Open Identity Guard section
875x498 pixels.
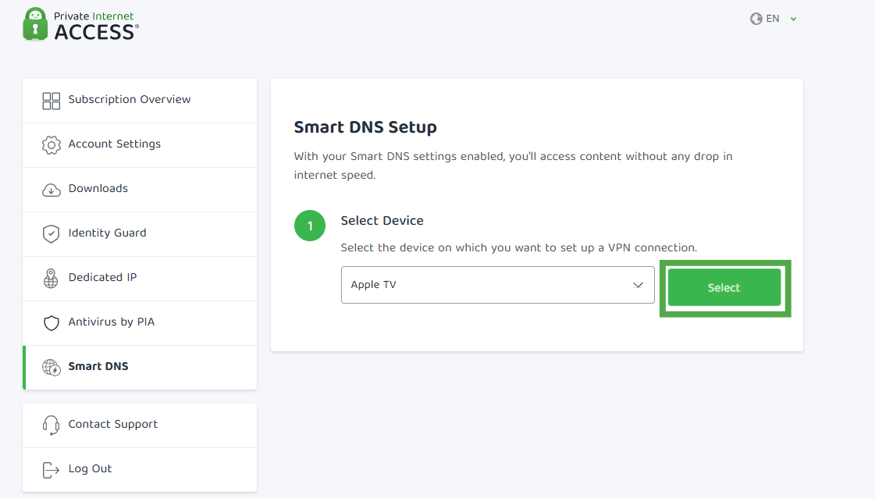tap(140, 234)
